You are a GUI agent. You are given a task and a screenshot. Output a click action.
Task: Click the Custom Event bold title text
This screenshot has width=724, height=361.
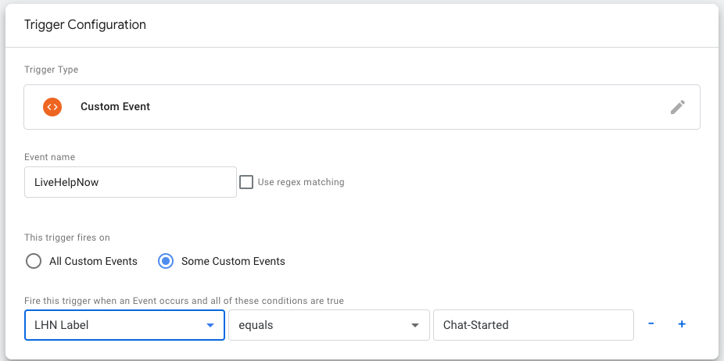click(116, 106)
